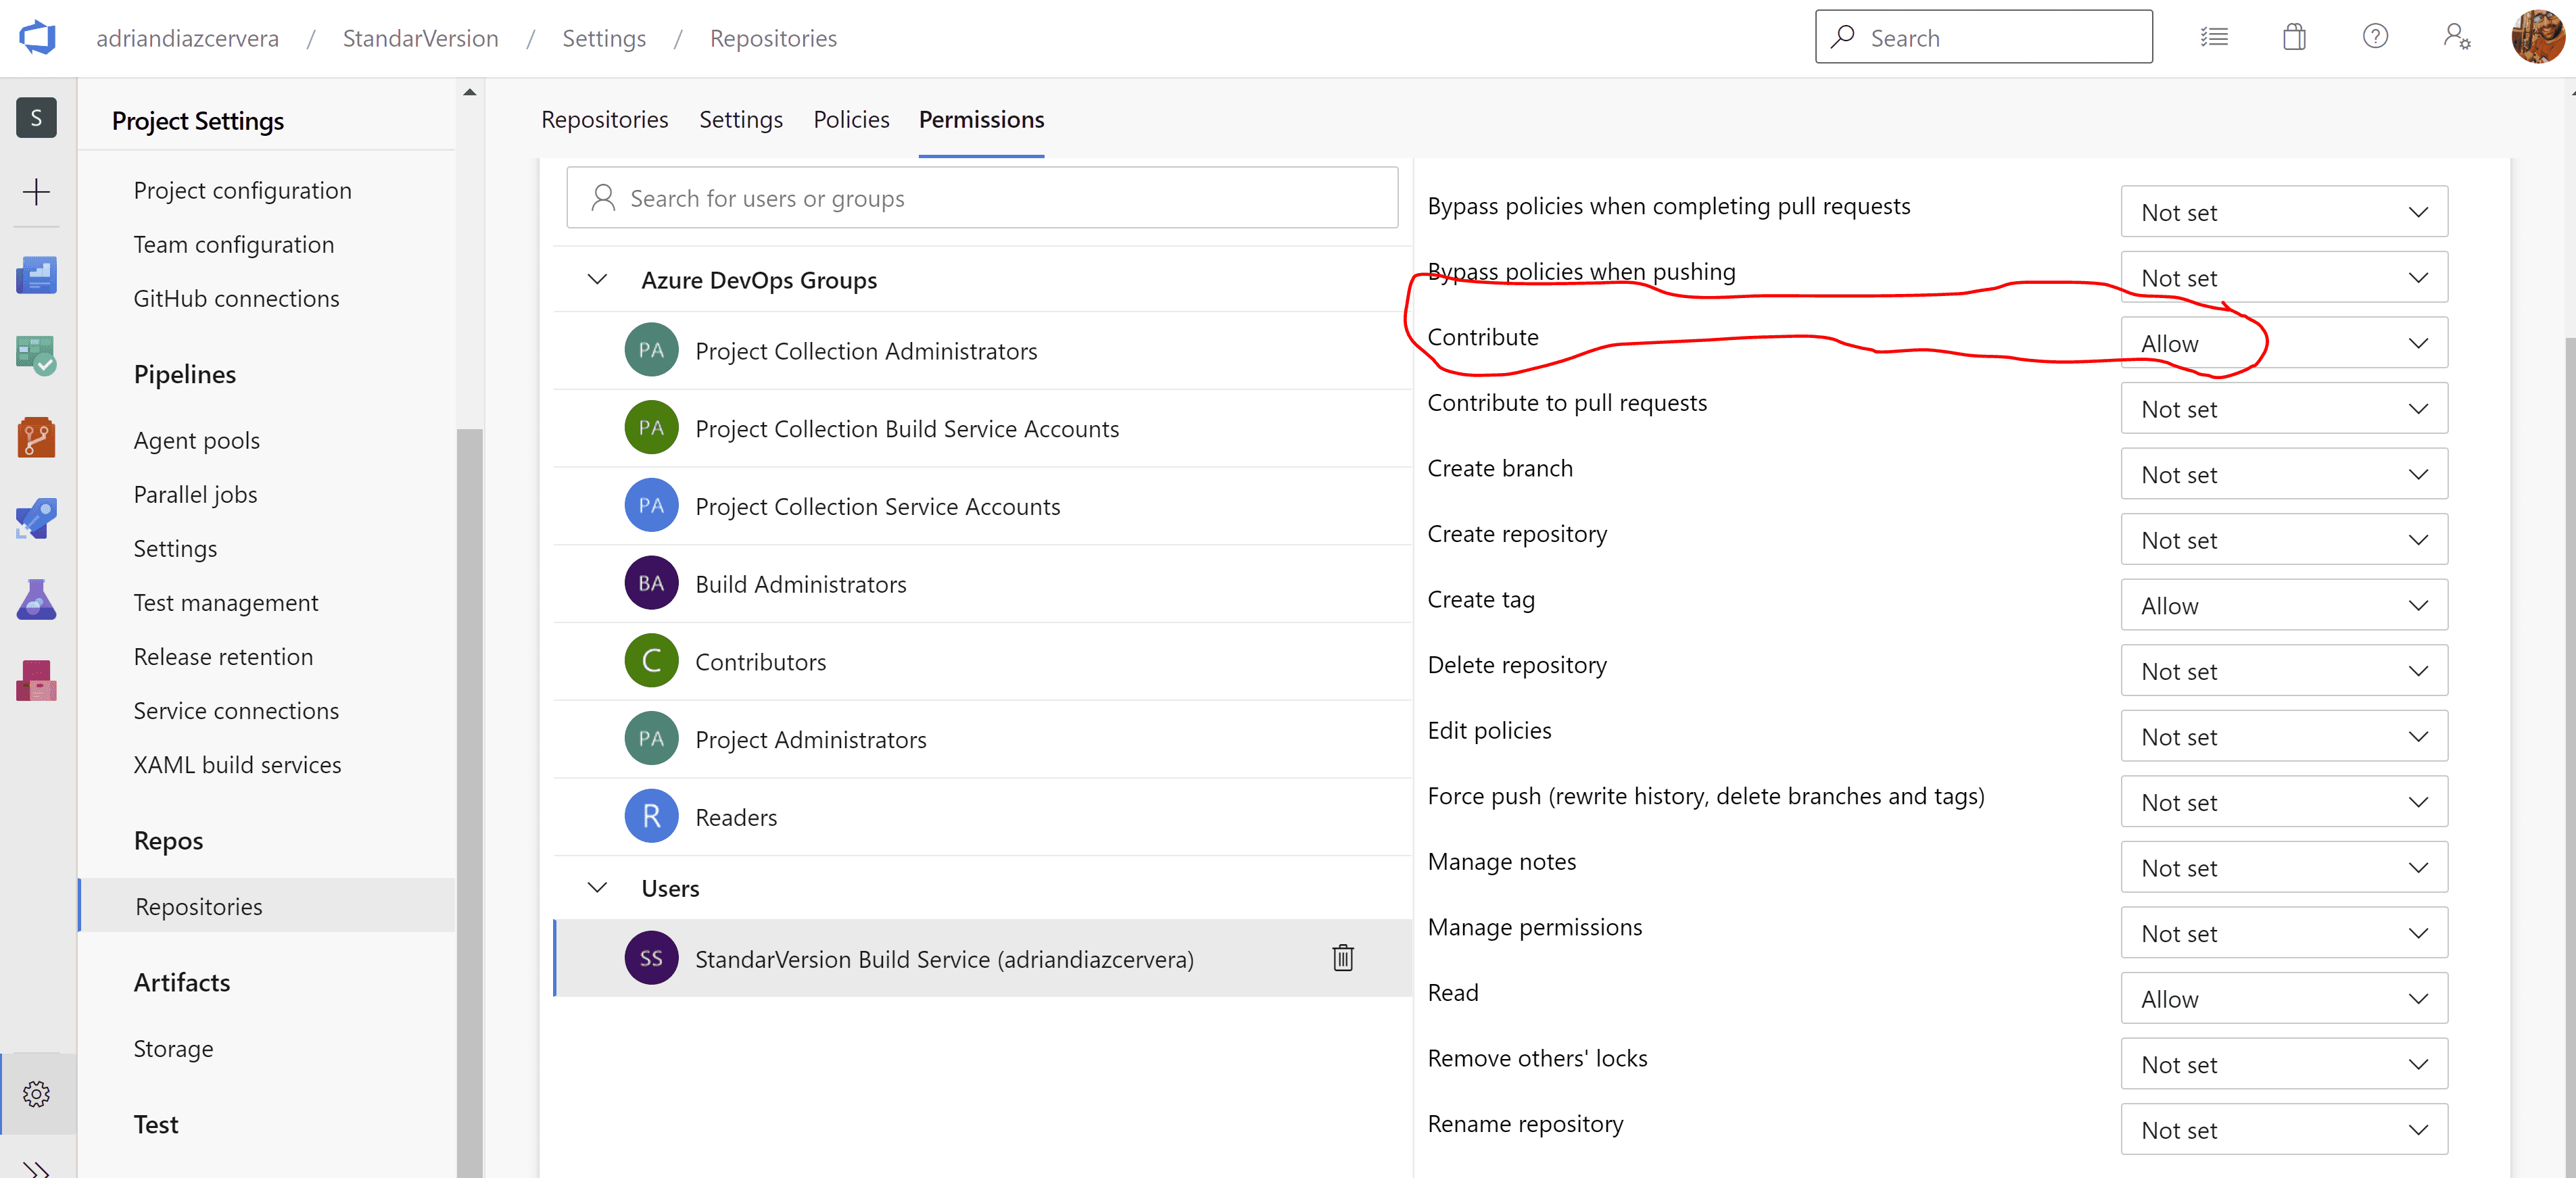
Task: Open Service connections settings link
Action: pyautogui.click(x=236, y=711)
